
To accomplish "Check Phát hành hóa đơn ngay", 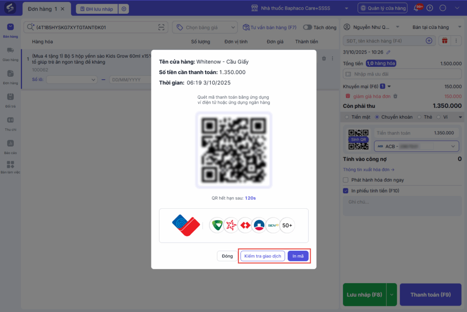I will coord(346,180).
